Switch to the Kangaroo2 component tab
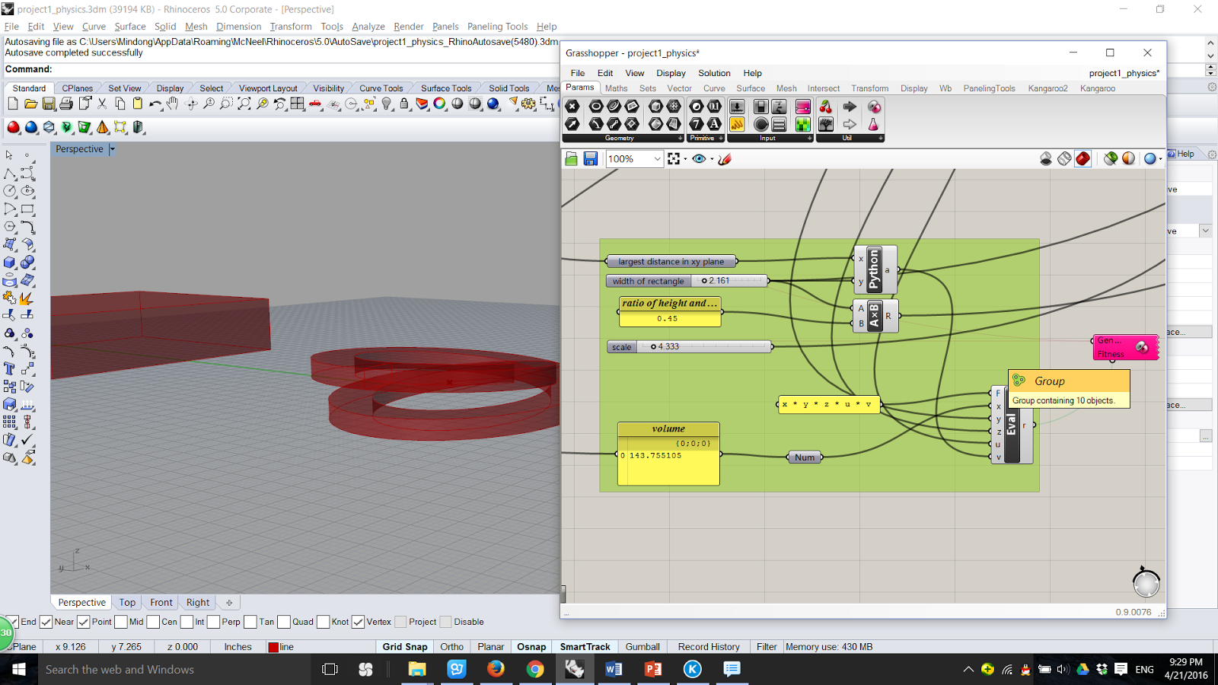1218x685 pixels. (1047, 88)
